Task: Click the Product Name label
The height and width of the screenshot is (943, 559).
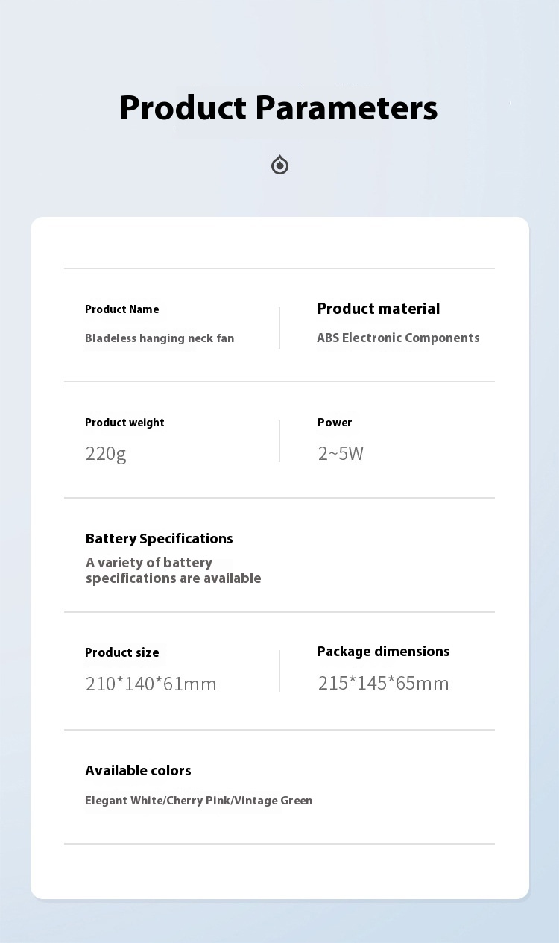Action: [121, 309]
